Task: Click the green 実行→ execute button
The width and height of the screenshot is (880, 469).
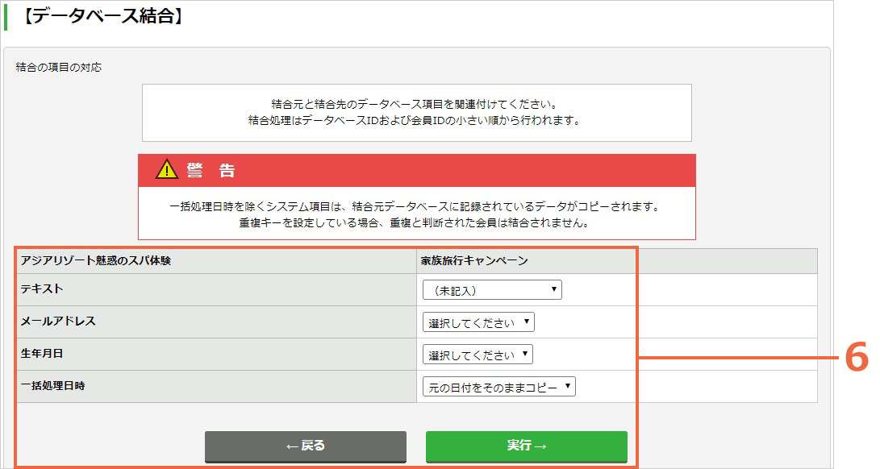Action: click(x=527, y=446)
